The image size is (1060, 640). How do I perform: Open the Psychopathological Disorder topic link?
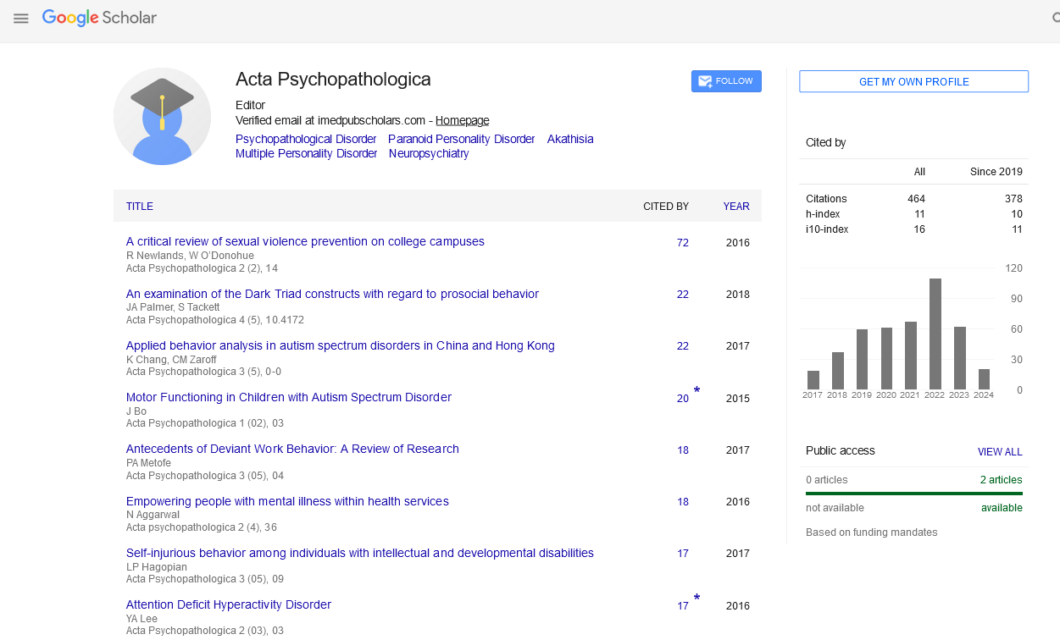(306, 139)
